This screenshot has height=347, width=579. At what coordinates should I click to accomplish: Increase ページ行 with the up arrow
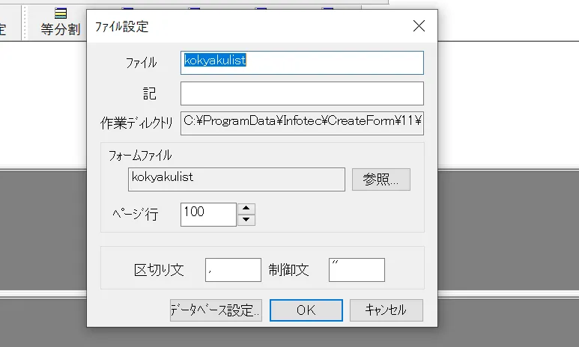[x=246, y=209]
